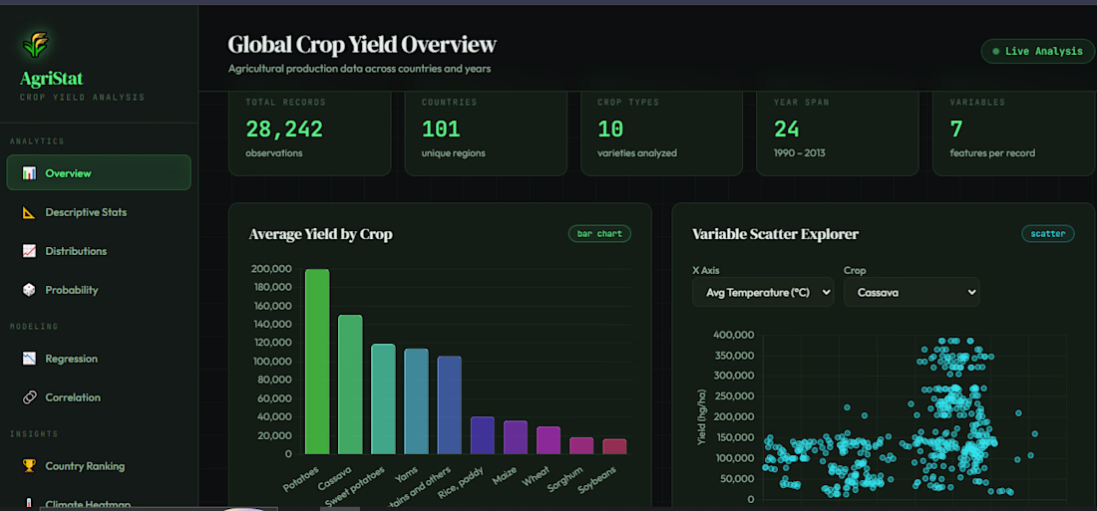
Task: Click the bar chart badge label
Action: tap(599, 233)
